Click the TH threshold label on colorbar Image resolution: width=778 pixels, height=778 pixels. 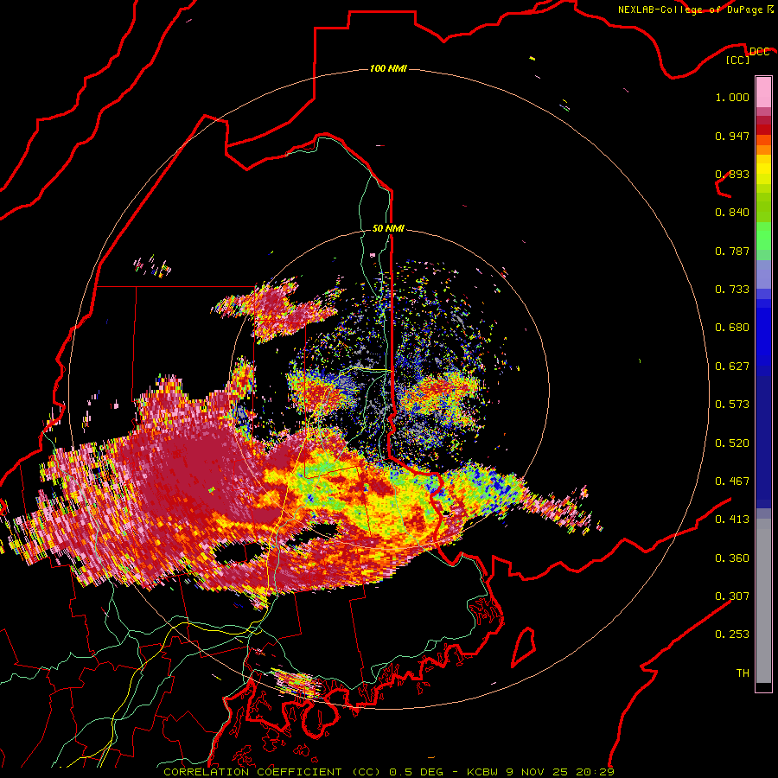coord(743,673)
